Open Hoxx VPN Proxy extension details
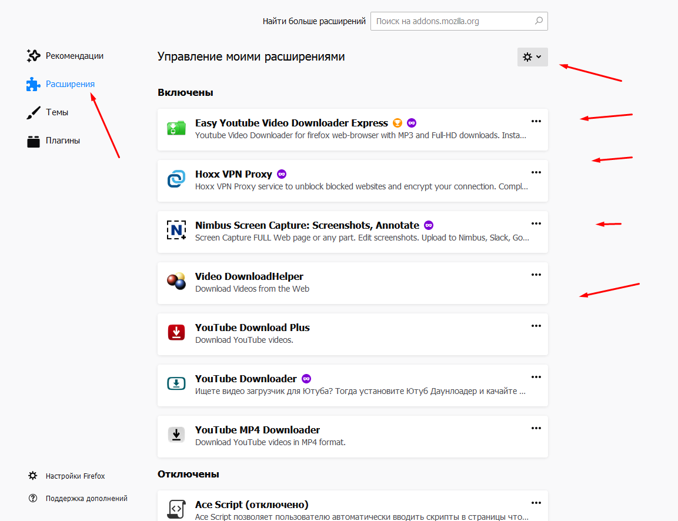The image size is (678, 521). click(233, 174)
